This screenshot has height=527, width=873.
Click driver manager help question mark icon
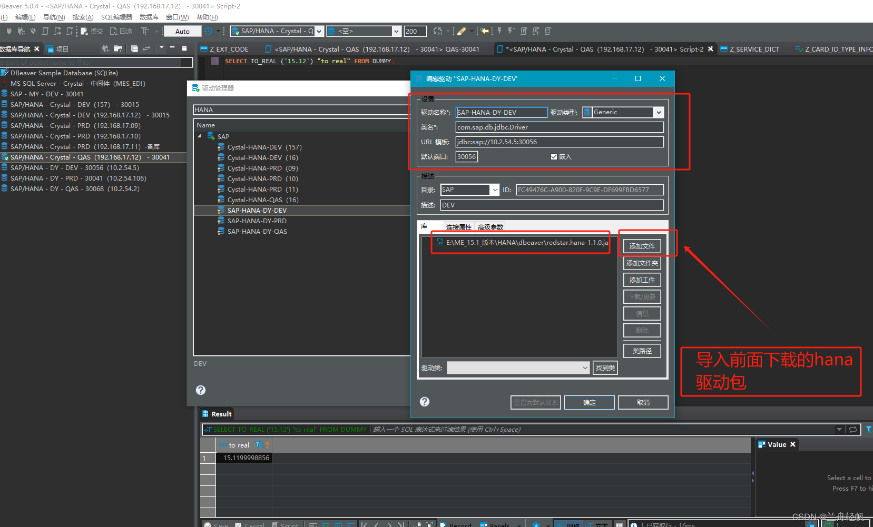click(201, 390)
